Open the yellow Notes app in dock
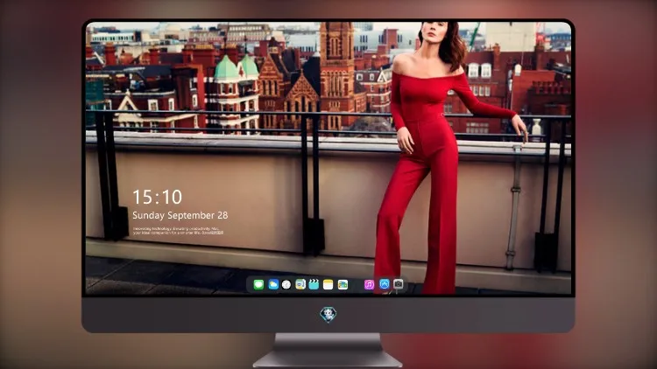657x369 pixels. [x=328, y=284]
